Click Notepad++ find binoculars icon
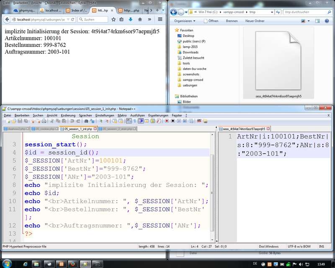Viewport: 335px width, 268px height. 87,121
